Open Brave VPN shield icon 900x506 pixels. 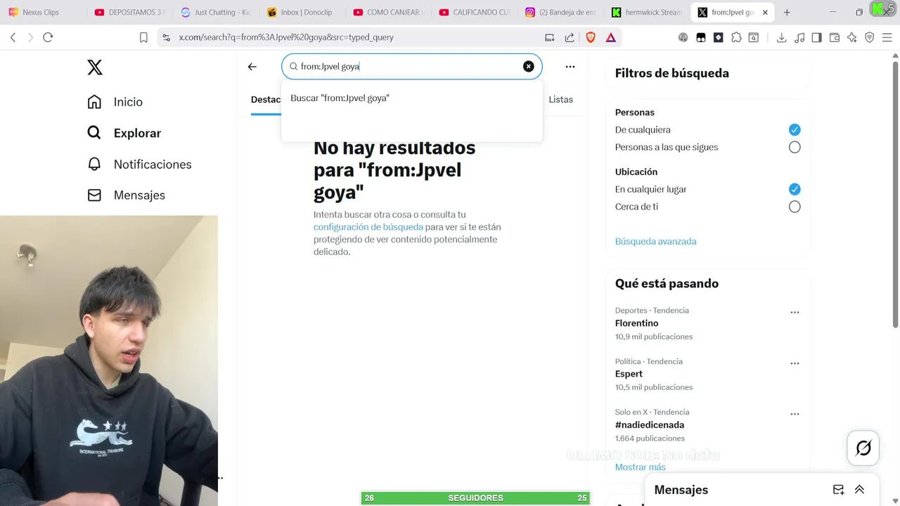(870, 37)
